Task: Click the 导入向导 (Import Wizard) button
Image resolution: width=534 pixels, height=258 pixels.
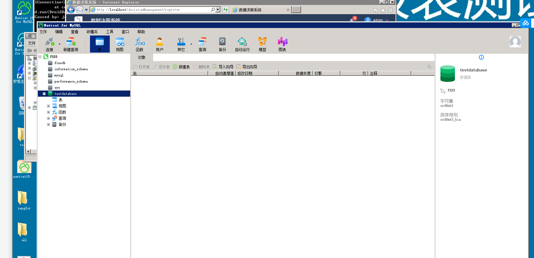Action: pos(223,67)
